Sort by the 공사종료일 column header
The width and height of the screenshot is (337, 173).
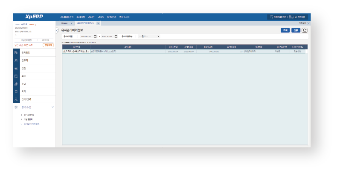pos(189,47)
